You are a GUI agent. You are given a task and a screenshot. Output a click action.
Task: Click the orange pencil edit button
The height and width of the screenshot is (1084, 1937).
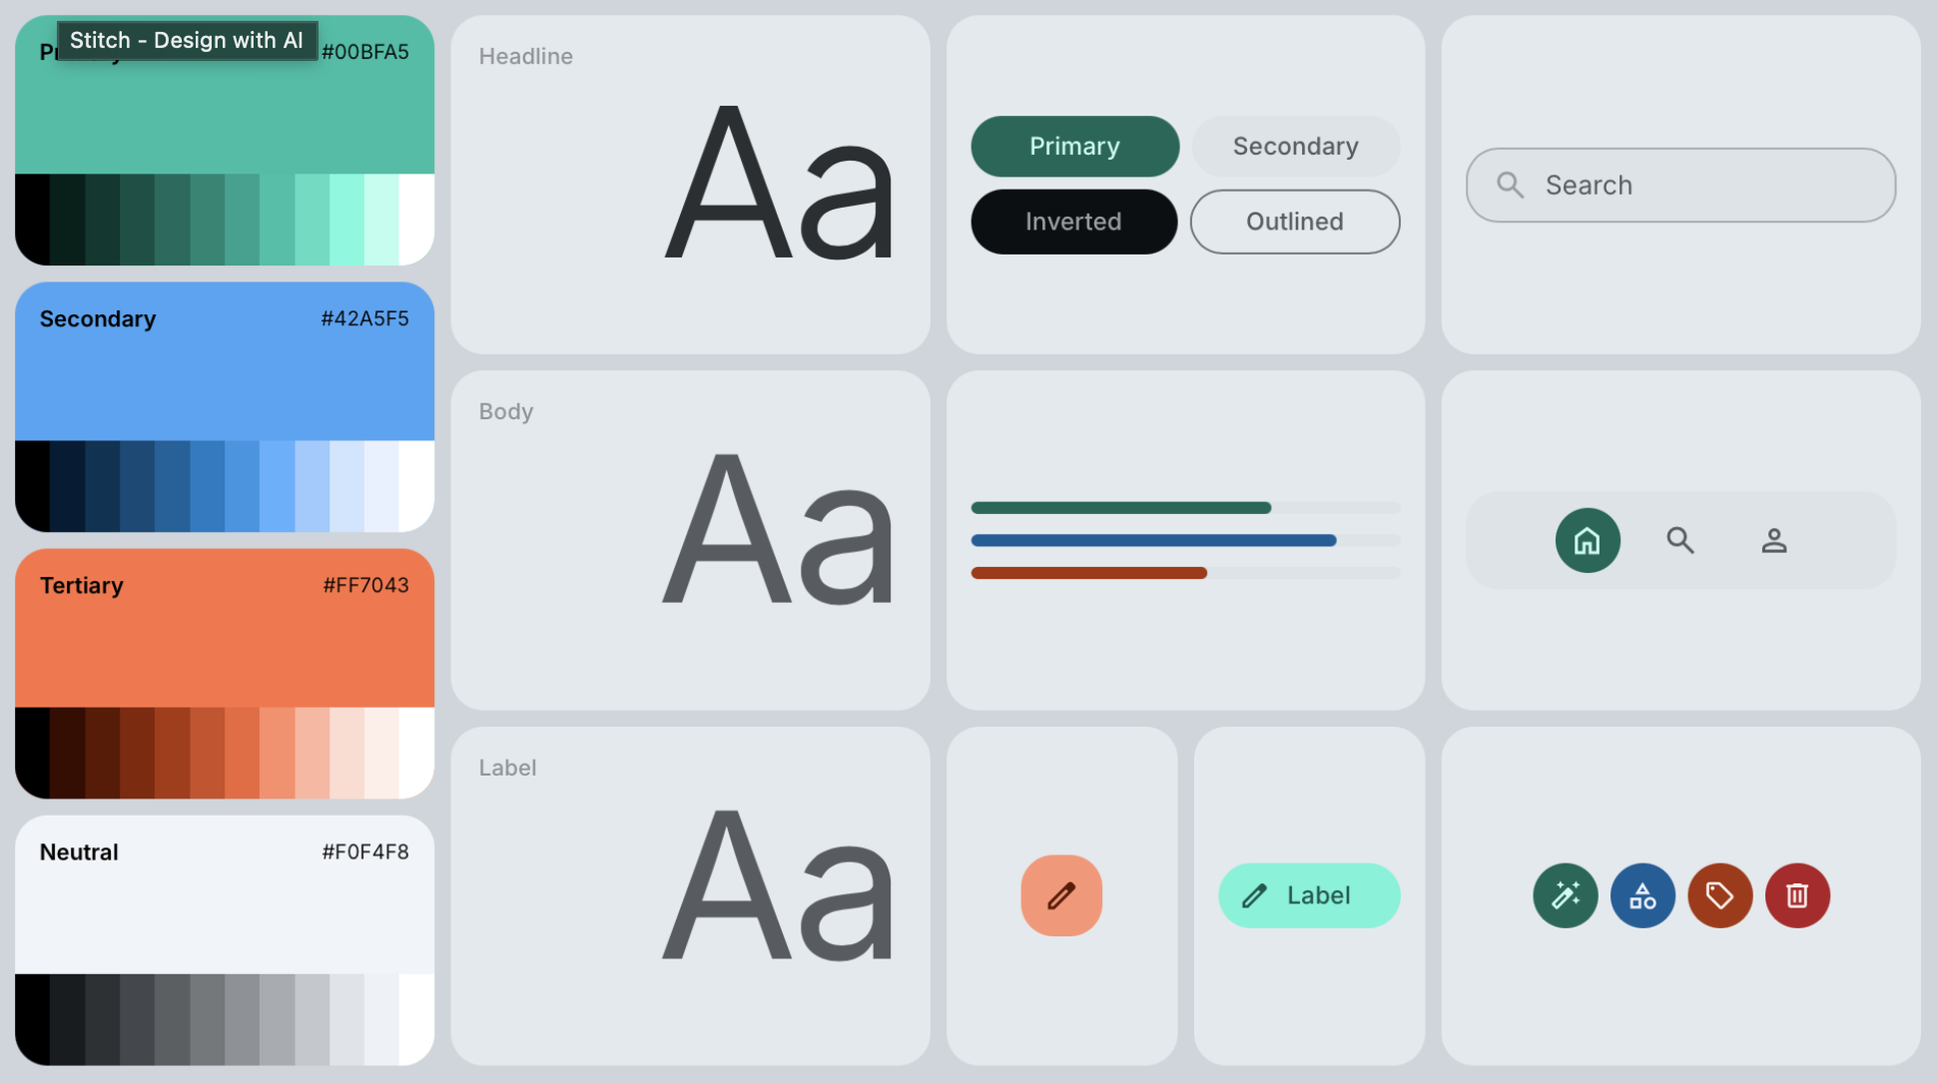[x=1061, y=895]
